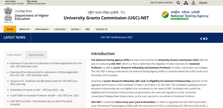The height and width of the screenshot is (108, 223).
Task: Open the FAQ page
Action: 87,29
